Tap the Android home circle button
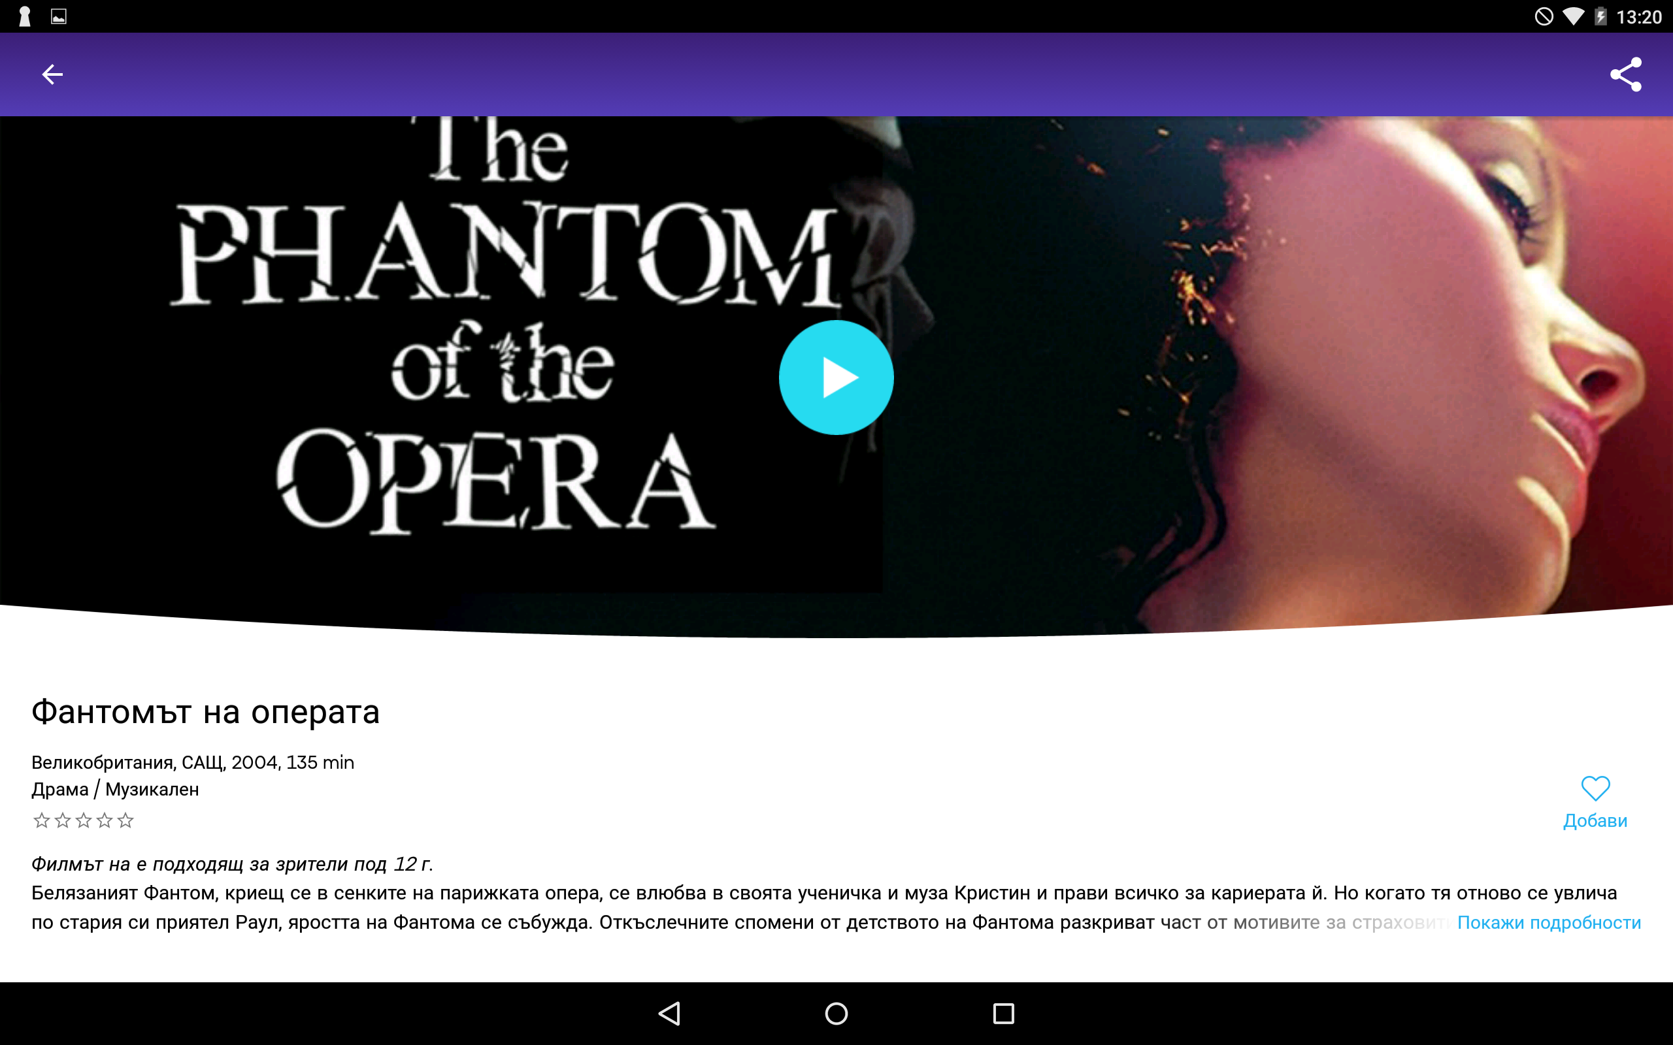The height and width of the screenshot is (1045, 1673). coord(836,1013)
